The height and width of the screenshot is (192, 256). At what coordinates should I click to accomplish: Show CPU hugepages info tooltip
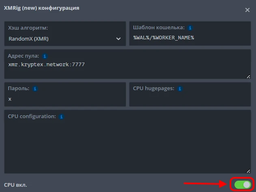point(180,88)
